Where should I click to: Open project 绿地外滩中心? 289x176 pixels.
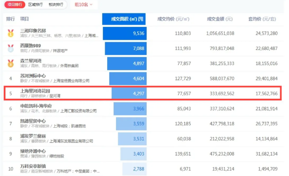point(33,151)
